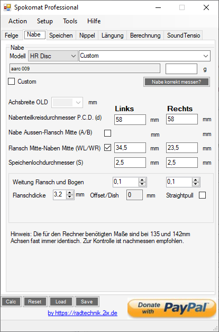Decrease Flanschdicke with the down arrow

point(70,197)
